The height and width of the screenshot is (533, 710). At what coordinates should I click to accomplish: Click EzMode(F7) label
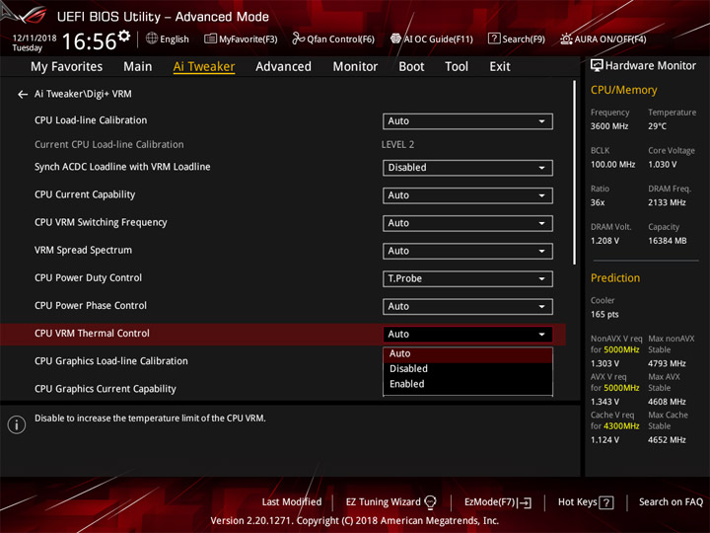coord(490,502)
